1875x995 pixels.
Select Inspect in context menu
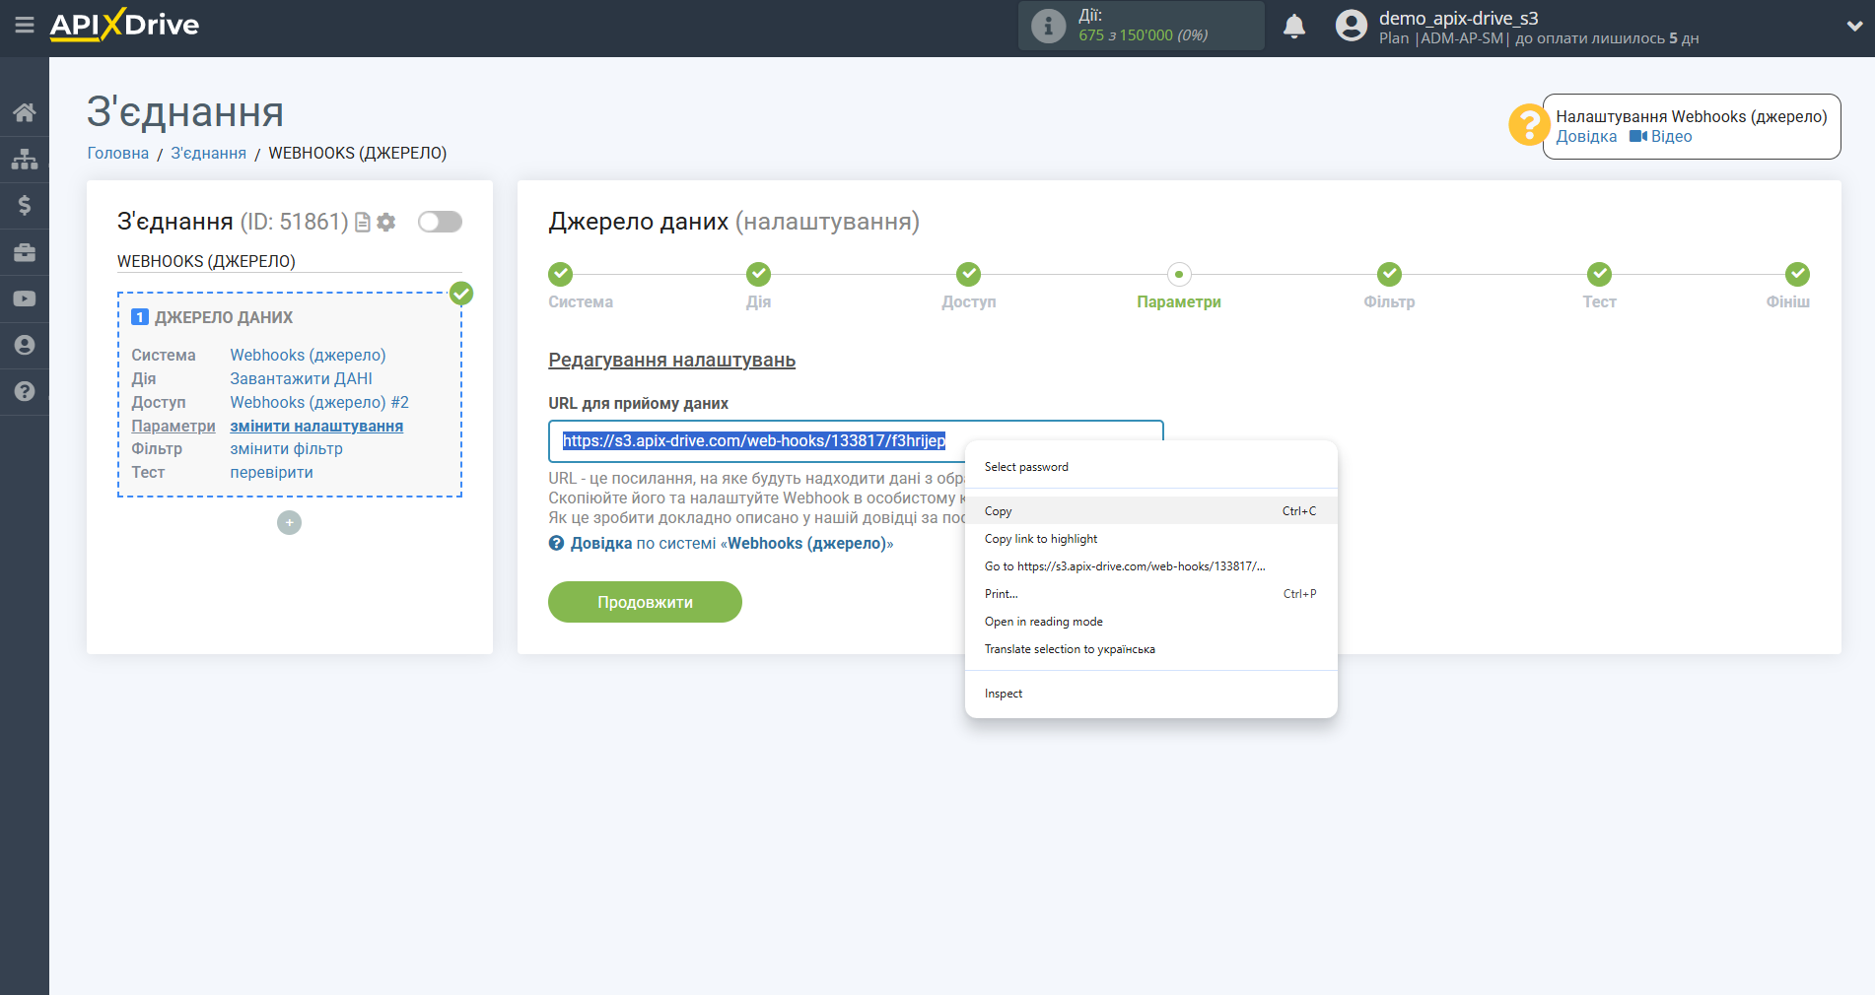[x=1150, y=694]
